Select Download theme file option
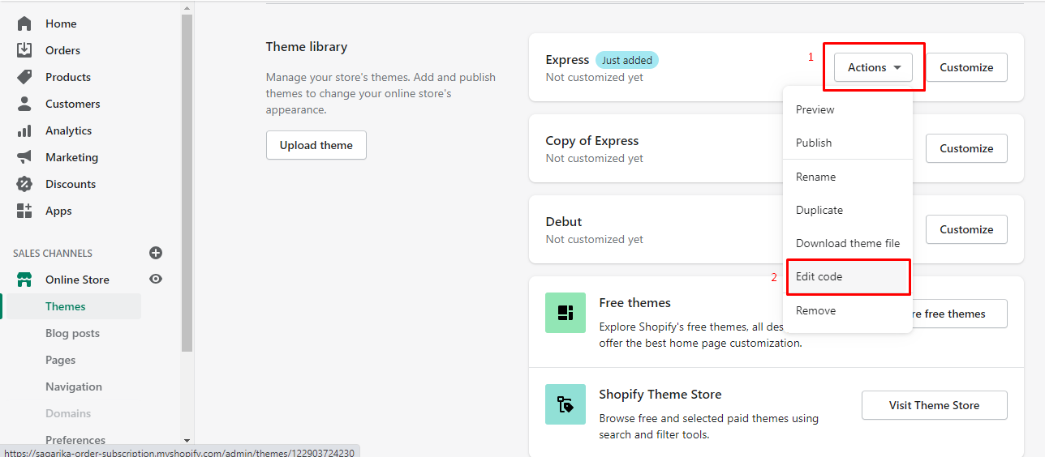 pyautogui.click(x=848, y=243)
